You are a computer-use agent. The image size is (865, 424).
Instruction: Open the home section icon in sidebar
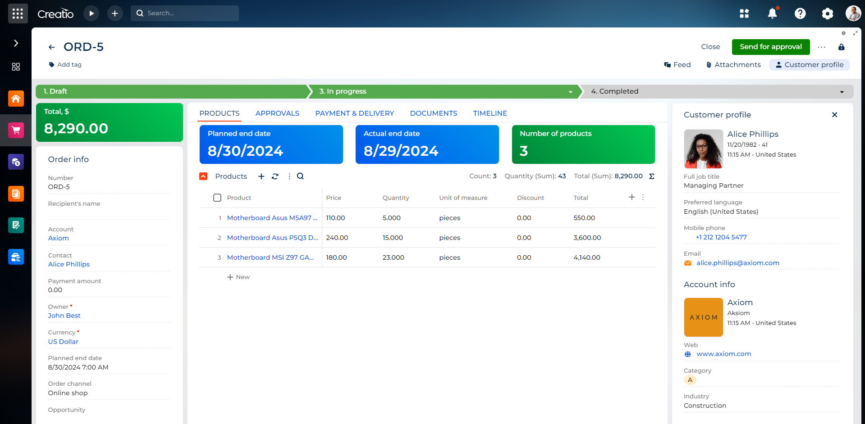click(x=16, y=99)
